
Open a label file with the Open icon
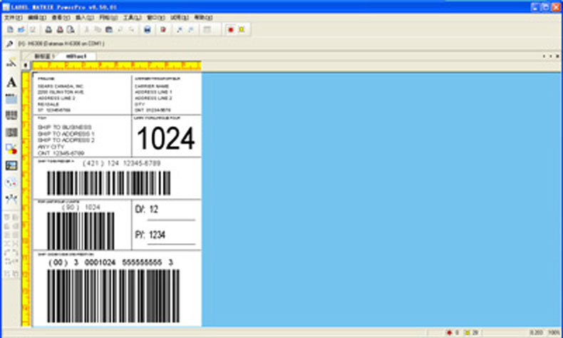tap(21, 29)
